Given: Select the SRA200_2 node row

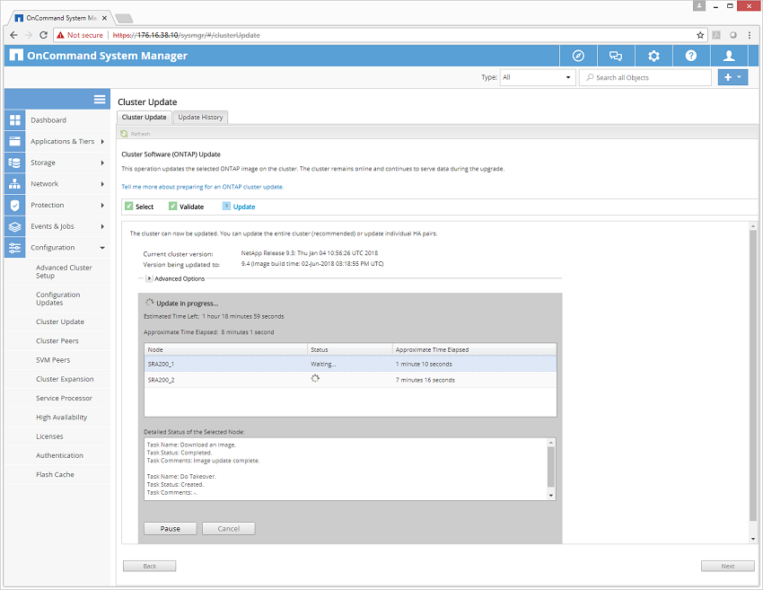Looking at the screenshot, I should [x=350, y=380].
